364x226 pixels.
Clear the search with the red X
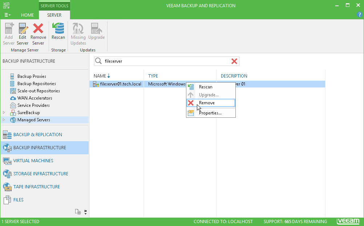pos(234,61)
